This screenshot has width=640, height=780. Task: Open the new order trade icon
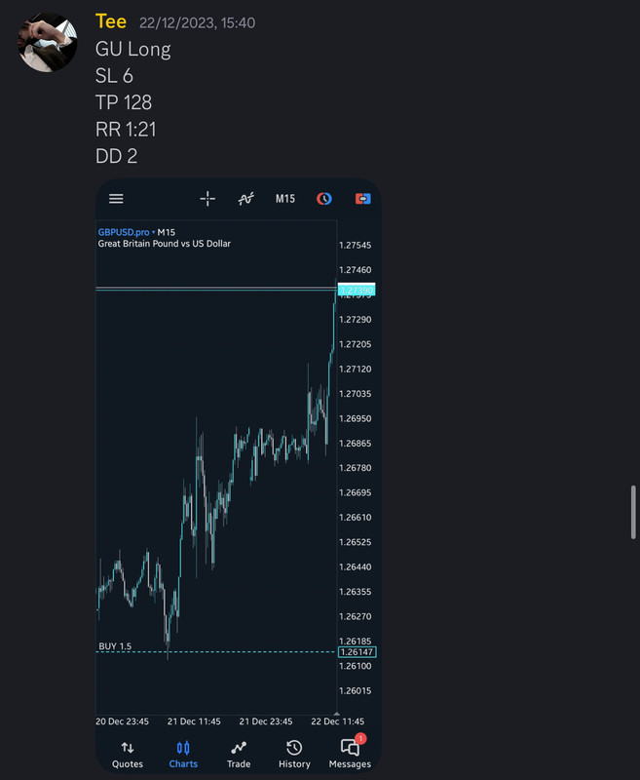[362, 199]
